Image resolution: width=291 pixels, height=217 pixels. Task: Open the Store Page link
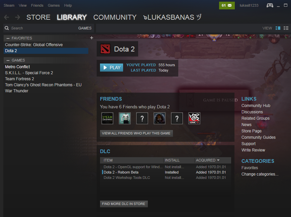tap(252, 131)
